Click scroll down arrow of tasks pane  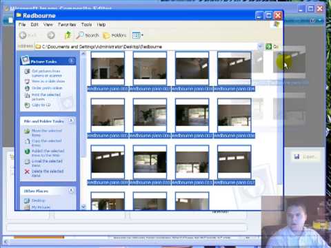point(83,207)
